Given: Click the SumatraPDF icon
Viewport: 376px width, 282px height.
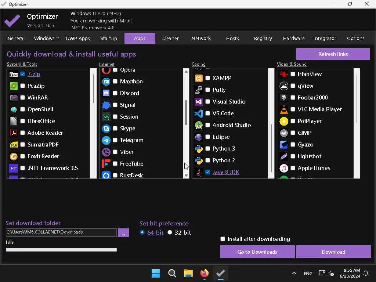Looking at the screenshot, I should (14, 145).
